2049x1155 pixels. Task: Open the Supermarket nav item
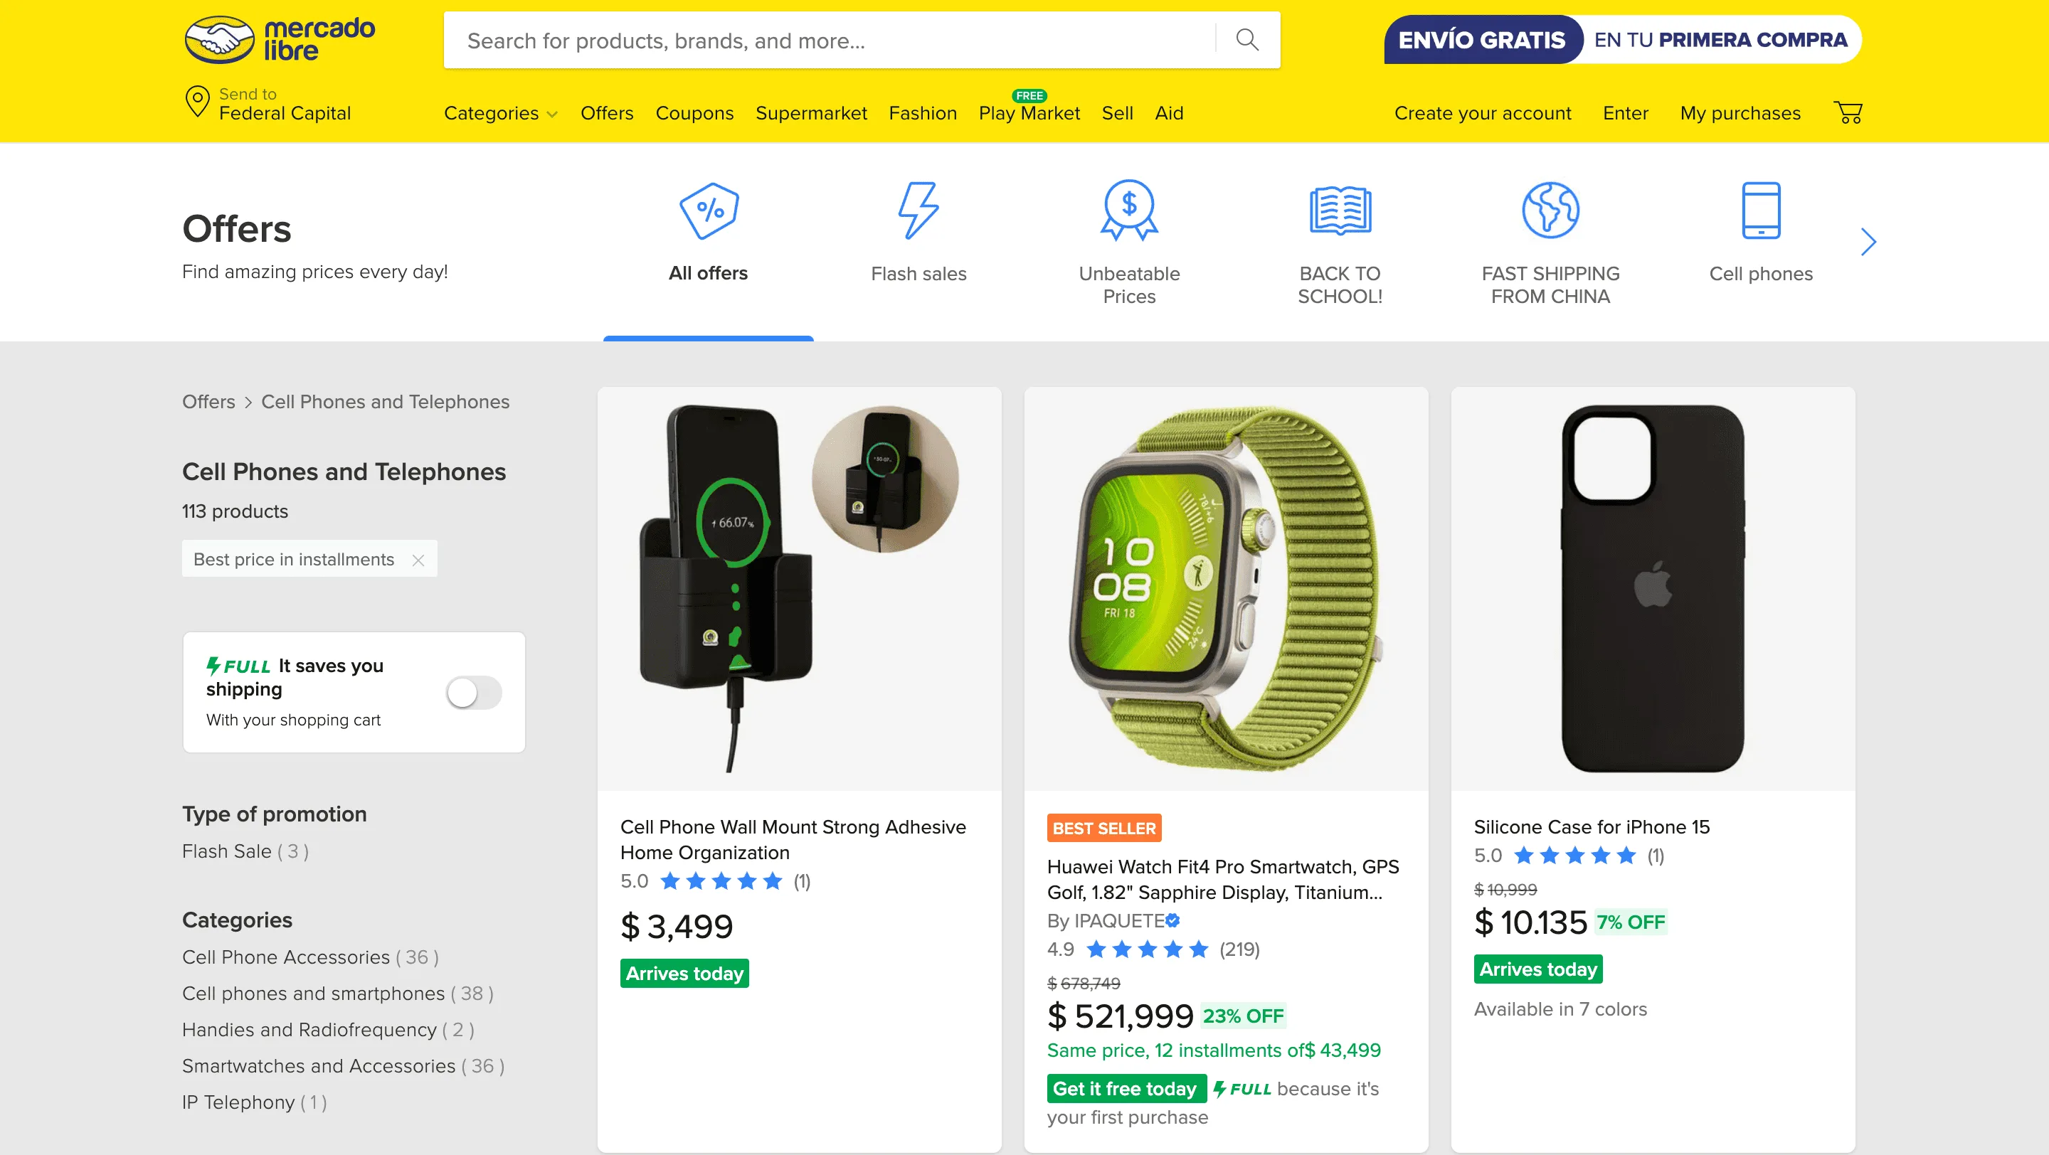[811, 113]
